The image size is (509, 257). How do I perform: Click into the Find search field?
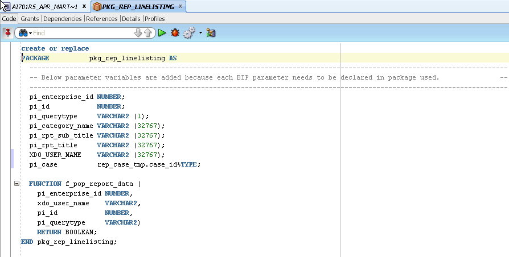pyautogui.click(x=83, y=33)
